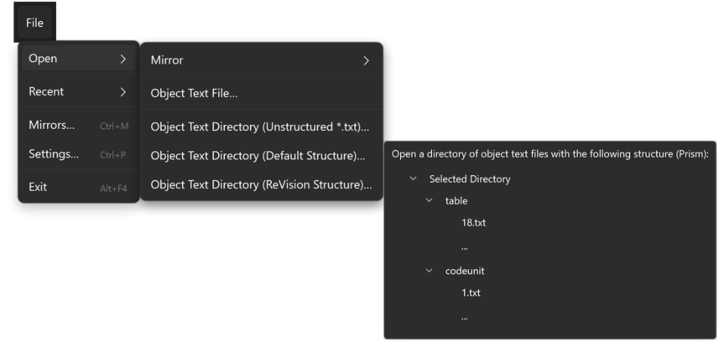This screenshot has height=347, width=724.
Task: Select the table folder label
Action: [x=456, y=200]
